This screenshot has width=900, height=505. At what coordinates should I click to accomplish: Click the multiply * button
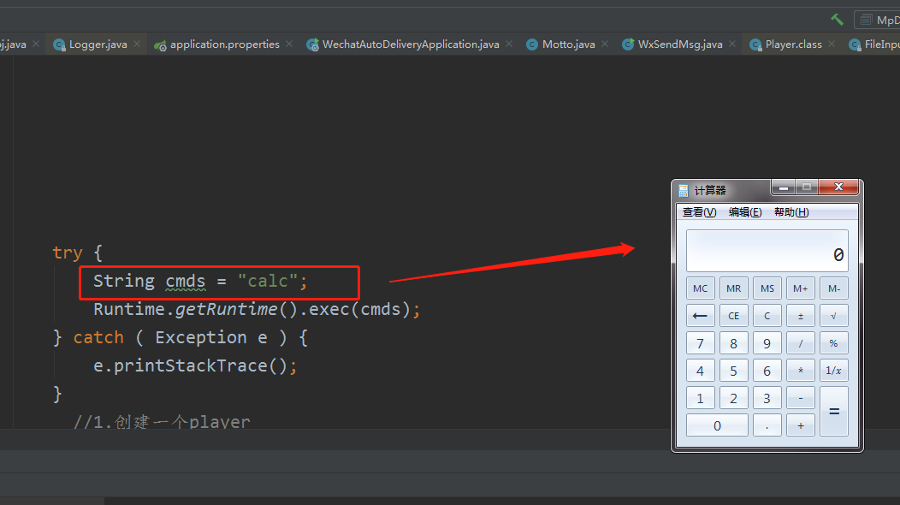click(x=800, y=371)
